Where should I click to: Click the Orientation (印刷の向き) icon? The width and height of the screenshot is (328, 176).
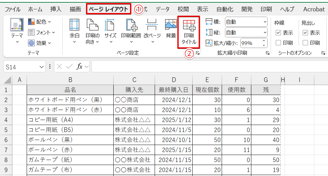[92, 25]
